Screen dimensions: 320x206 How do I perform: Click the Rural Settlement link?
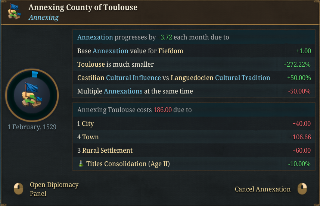(107, 150)
